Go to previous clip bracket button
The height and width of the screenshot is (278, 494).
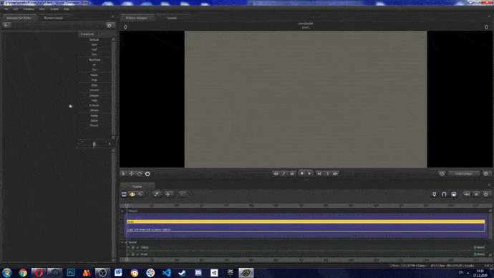coord(284,173)
